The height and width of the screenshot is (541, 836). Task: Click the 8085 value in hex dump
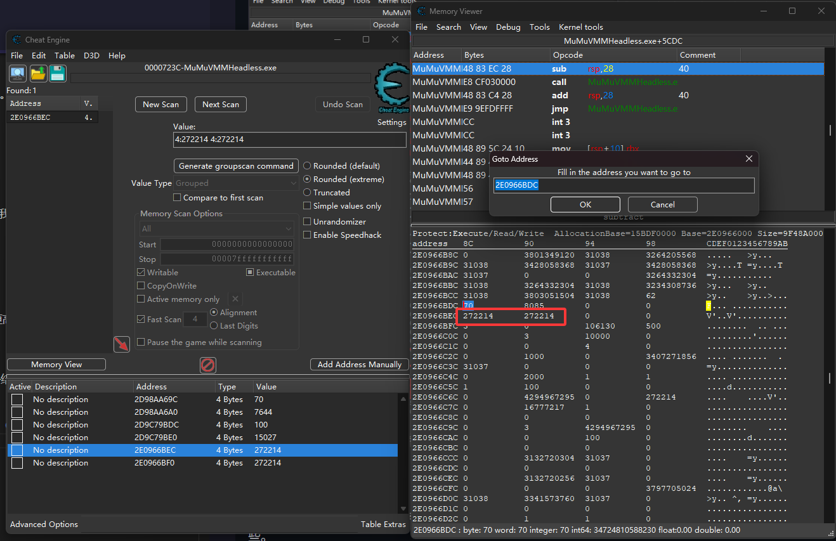[534, 306]
